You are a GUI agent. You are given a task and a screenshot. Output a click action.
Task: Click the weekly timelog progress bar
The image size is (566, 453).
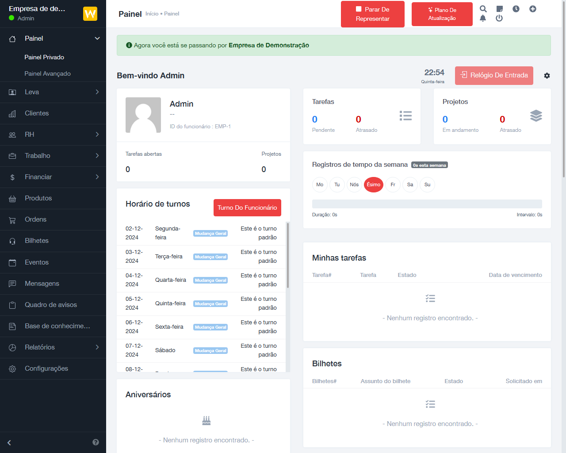427,204
